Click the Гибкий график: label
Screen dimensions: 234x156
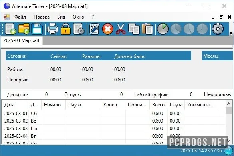(151, 95)
